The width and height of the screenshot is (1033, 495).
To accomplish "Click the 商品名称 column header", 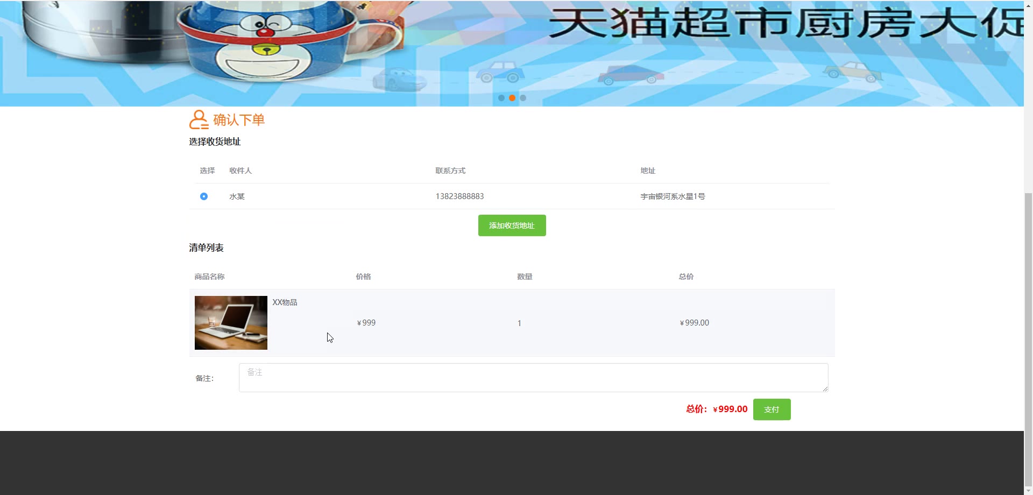I will click(x=209, y=277).
